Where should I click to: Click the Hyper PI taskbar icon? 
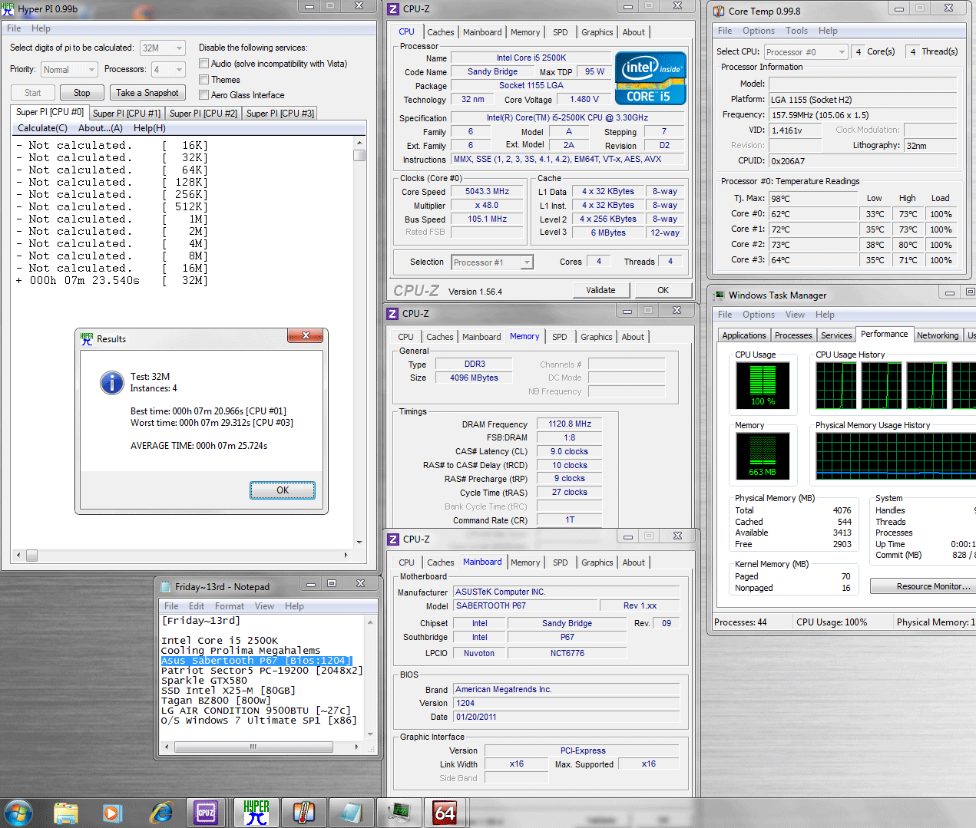coord(256,813)
